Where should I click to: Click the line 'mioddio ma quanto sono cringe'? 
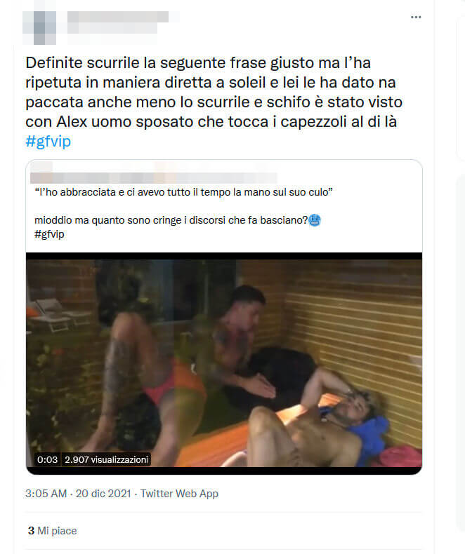pos(171,220)
